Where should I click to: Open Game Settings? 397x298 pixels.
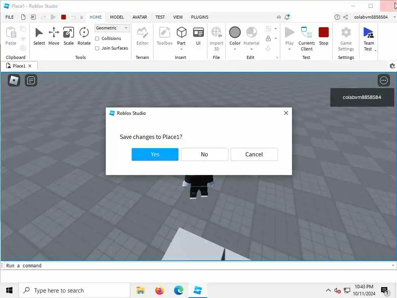pos(346,38)
